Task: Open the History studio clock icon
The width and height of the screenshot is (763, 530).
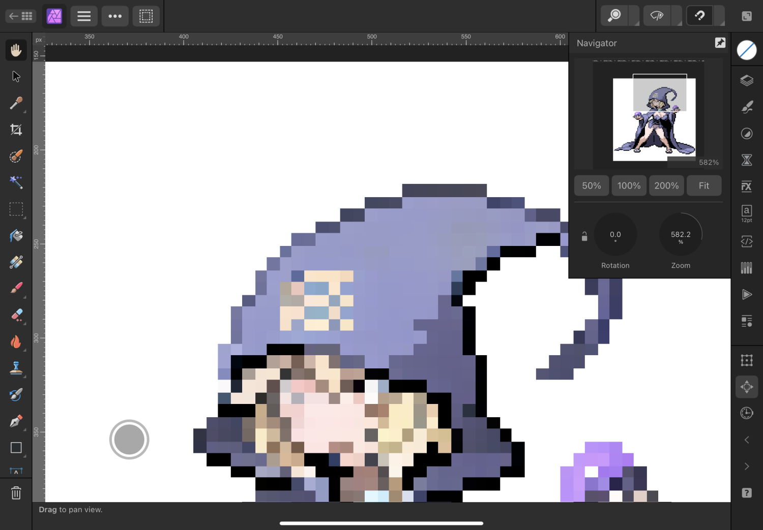Action: point(746,413)
